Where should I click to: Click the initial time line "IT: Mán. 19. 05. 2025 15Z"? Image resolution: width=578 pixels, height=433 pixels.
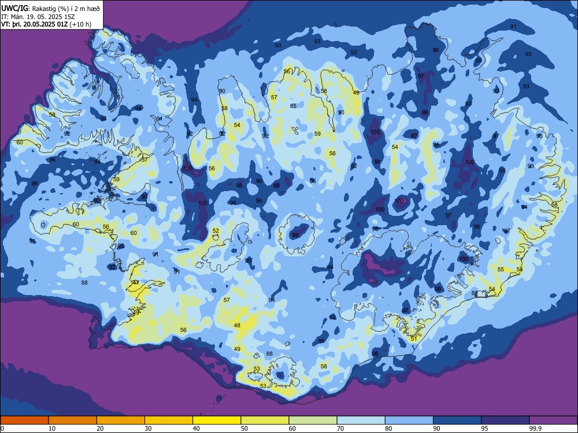point(38,17)
